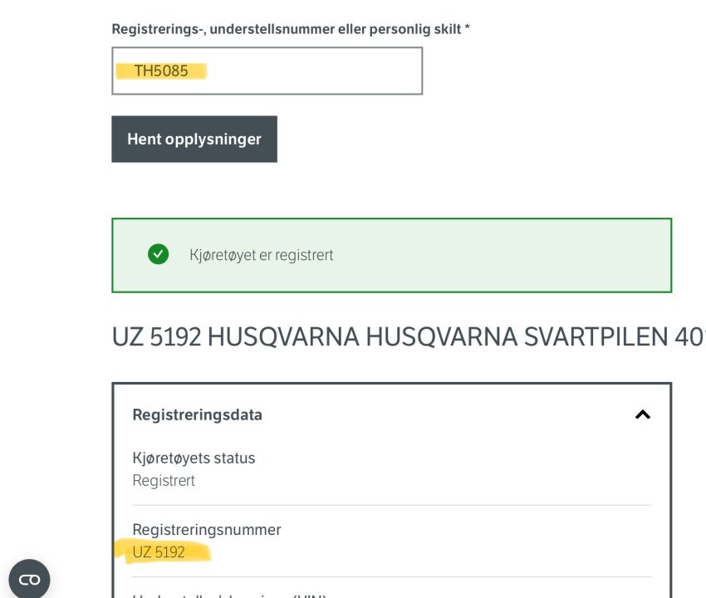Image resolution: width=706 pixels, height=598 pixels.
Task: Click the Registrerings-, understellsnummer field label
Action: pos(282,29)
